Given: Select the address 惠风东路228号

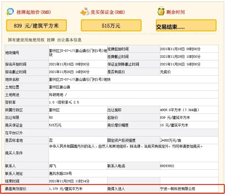Looking at the screenshot, I should pyautogui.click(x=61, y=173).
